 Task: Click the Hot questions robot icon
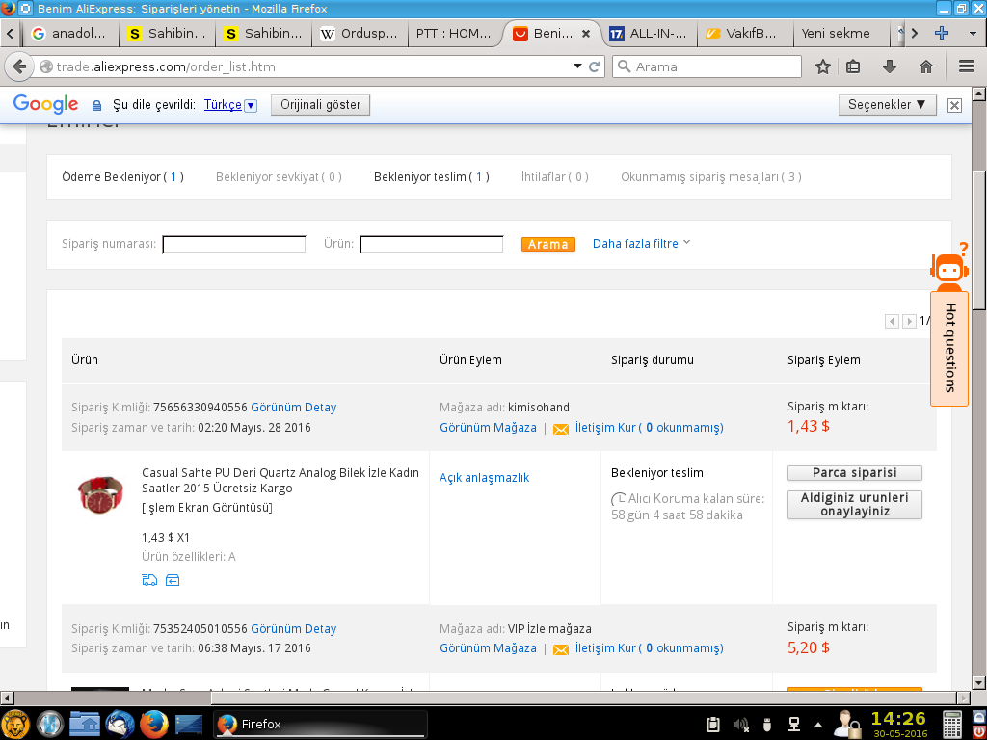click(x=949, y=269)
